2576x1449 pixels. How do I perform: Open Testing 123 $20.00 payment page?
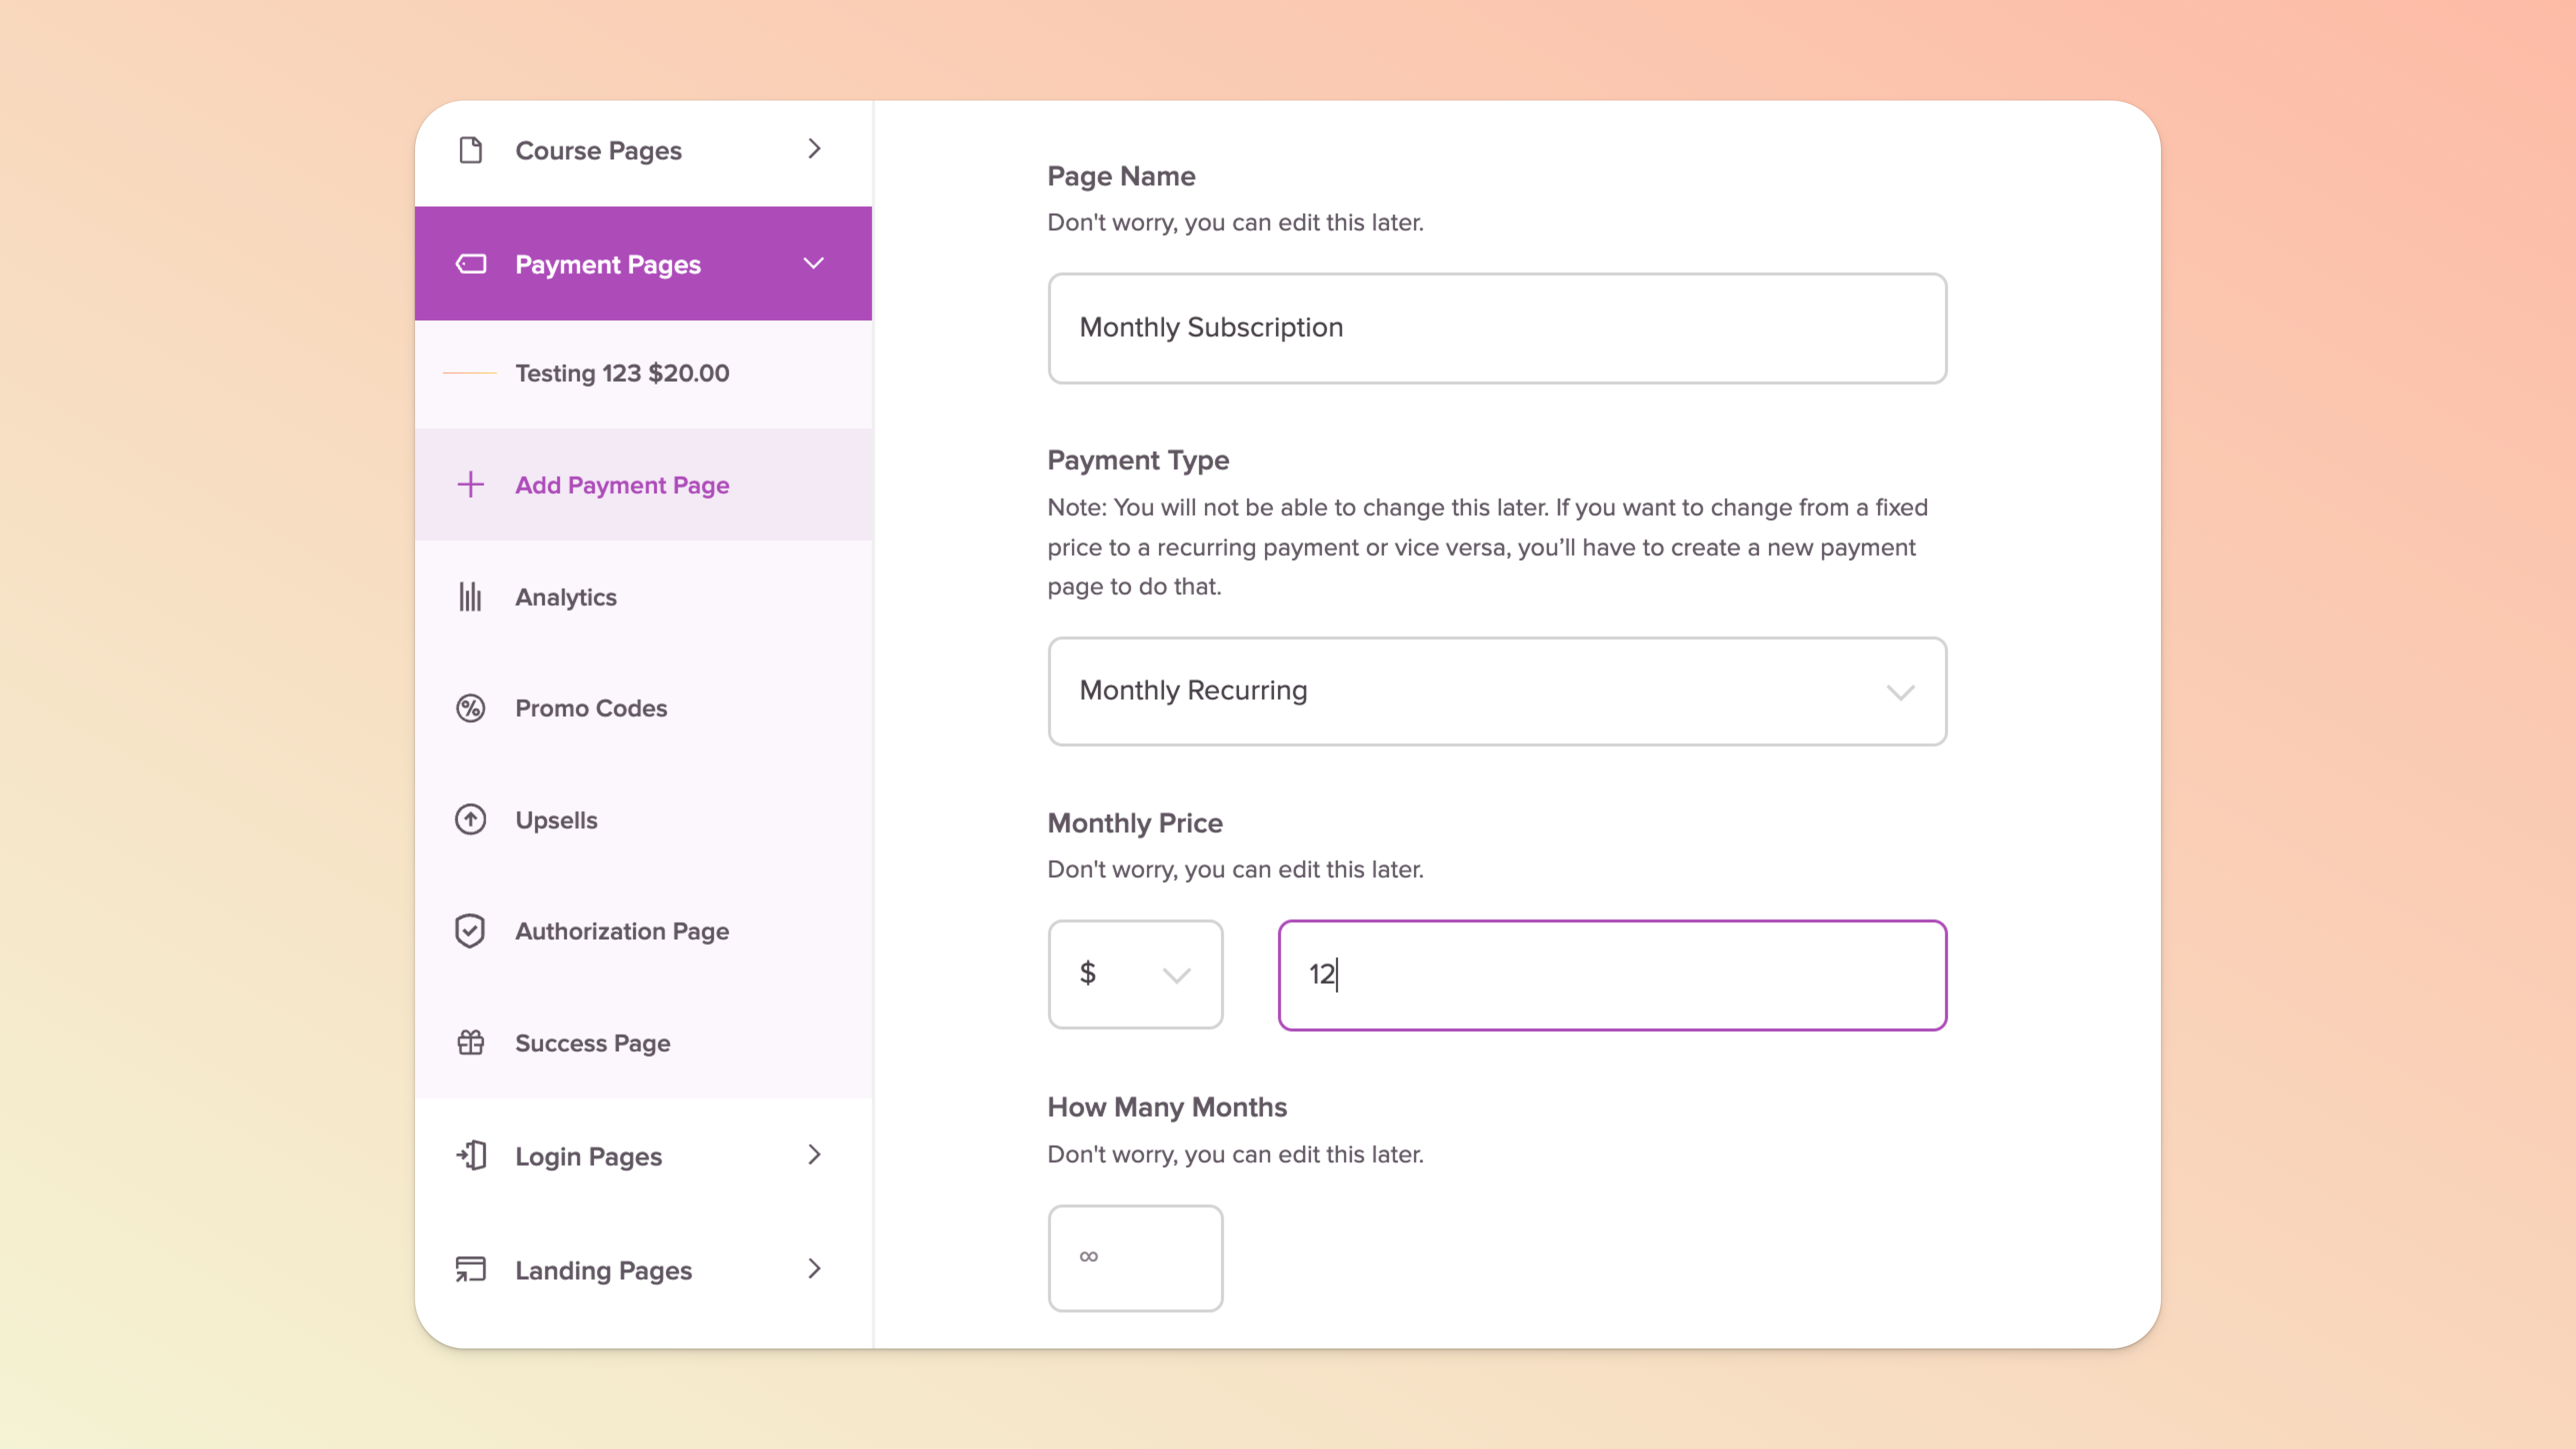click(622, 373)
